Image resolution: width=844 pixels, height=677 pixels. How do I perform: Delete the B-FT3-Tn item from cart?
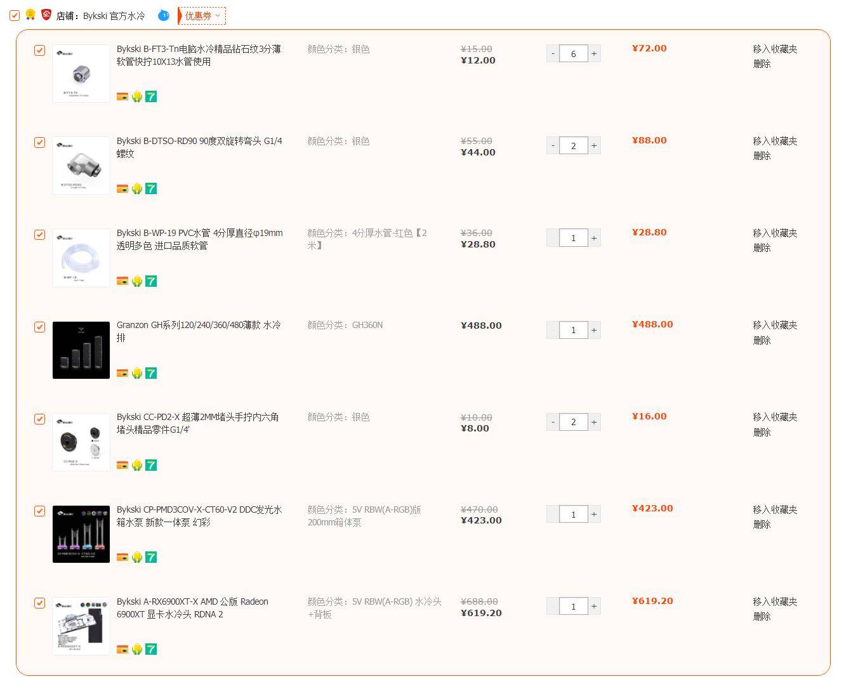pyautogui.click(x=762, y=63)
